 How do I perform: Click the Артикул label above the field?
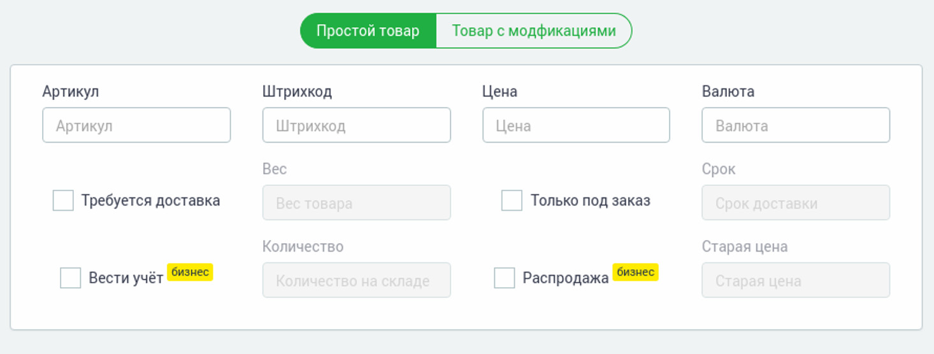click(71, 92)
